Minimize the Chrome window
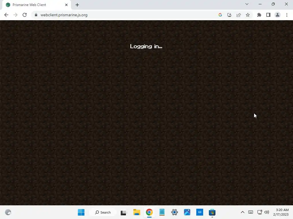The width and height of the screenshot is (293, 219). (260, 4)
